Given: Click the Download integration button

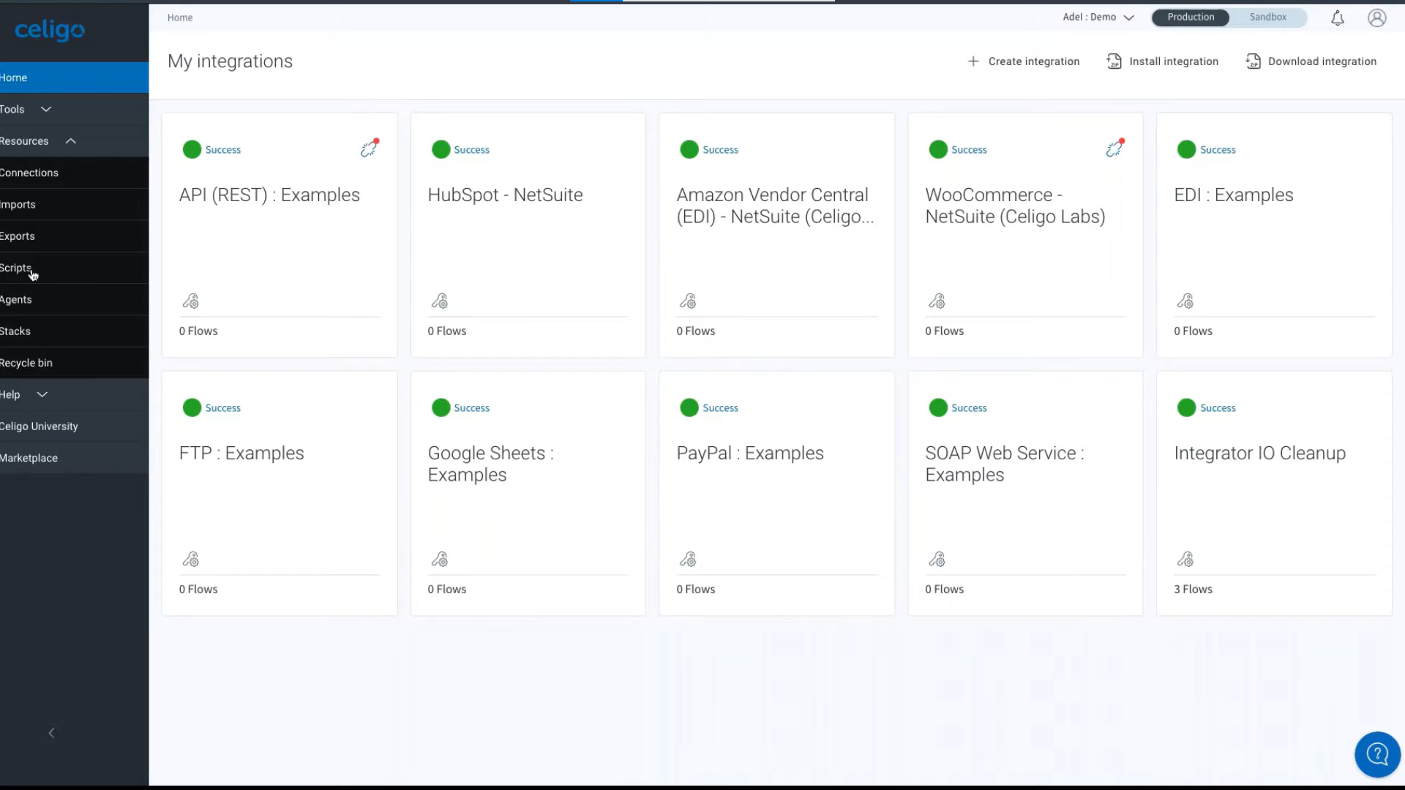Looking at the screenshot, I should (1311, 61).
